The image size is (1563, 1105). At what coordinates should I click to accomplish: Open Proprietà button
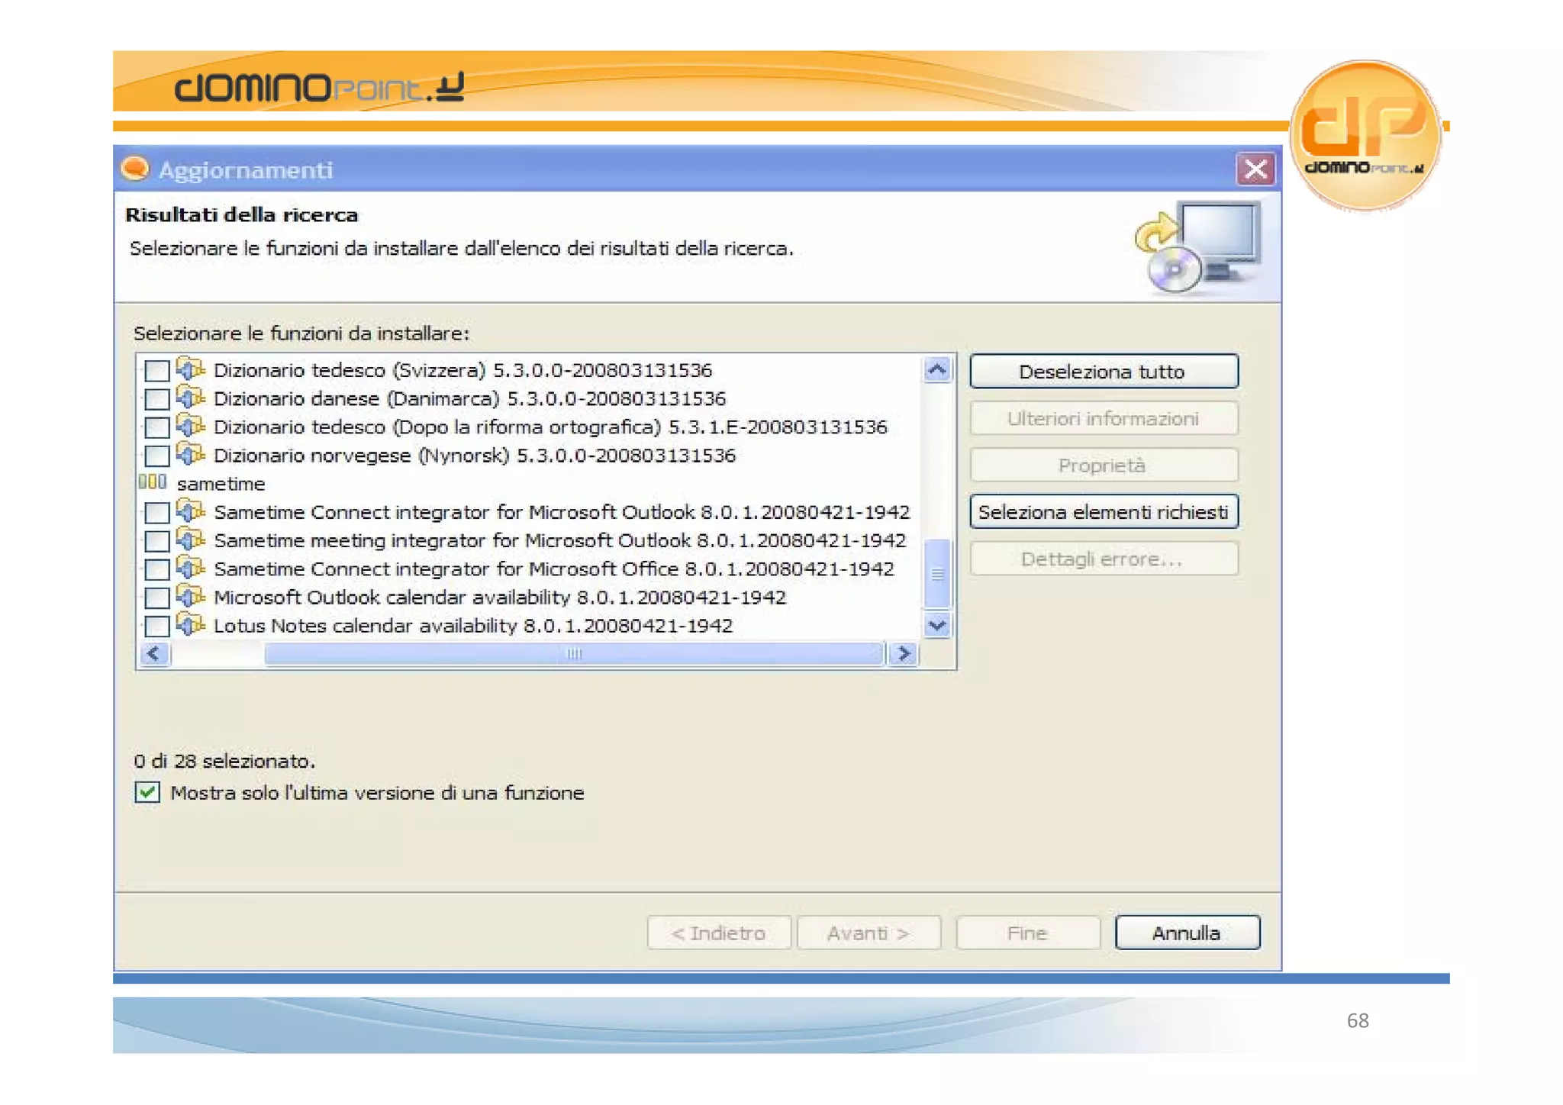click(x=1104, y=466)
